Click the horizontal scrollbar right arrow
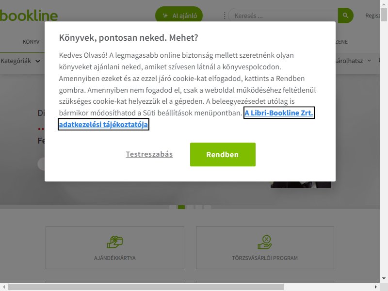This screenshot has width=388, height=291. tap(375, 287)
